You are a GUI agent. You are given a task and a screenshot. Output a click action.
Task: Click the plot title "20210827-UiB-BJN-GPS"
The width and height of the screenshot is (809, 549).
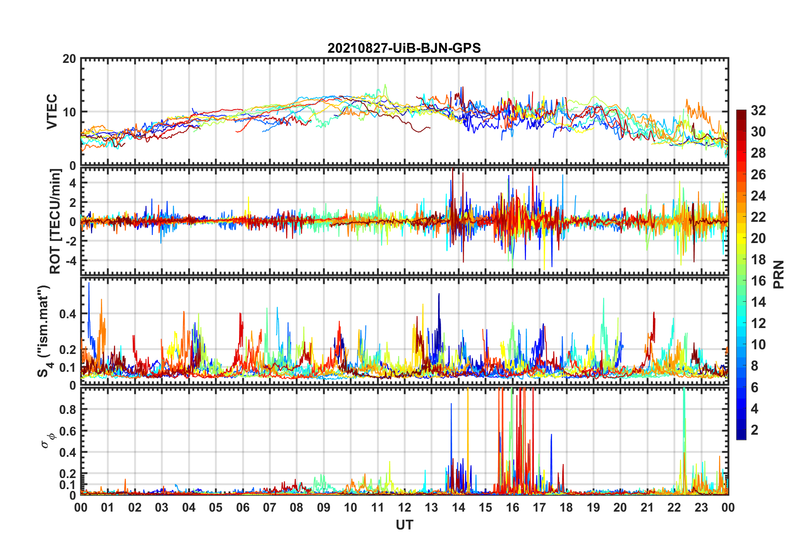click(x=404, y=48)
